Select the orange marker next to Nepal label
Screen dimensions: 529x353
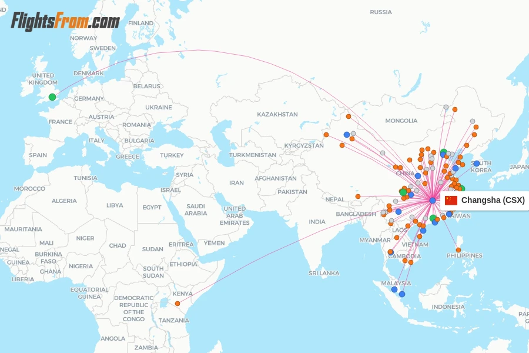click(x=357, y=197)
